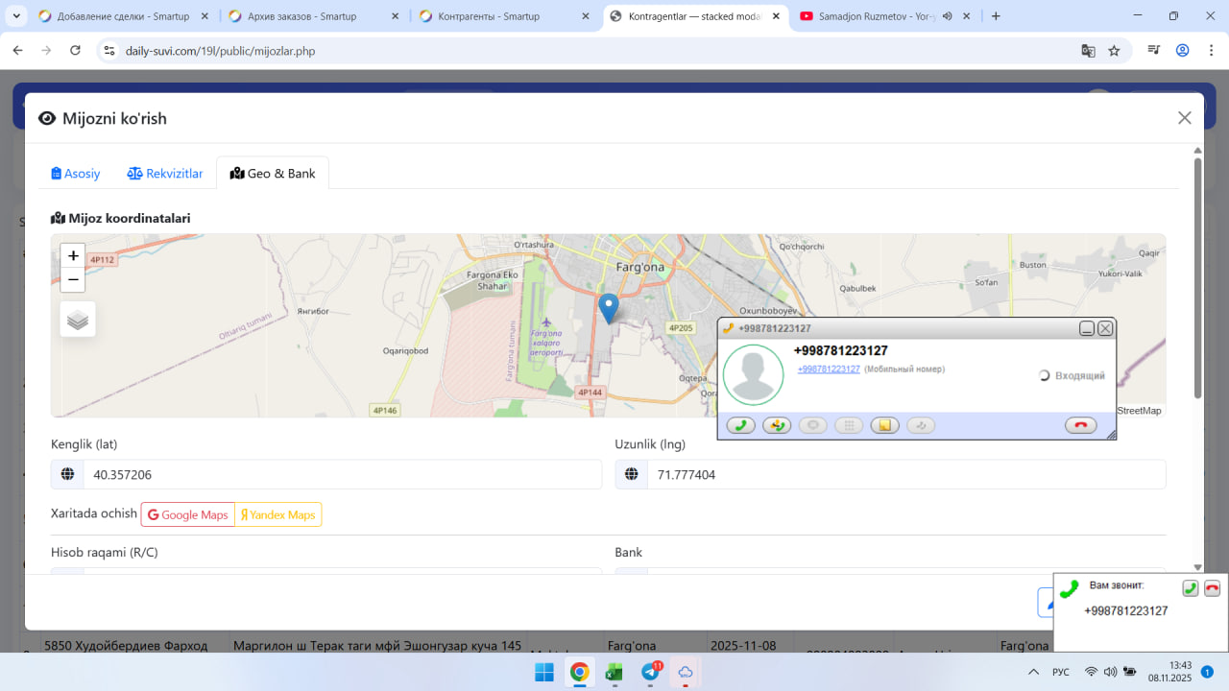
Task: Open location in Google Maps
Action: click(x=188, y=515)
